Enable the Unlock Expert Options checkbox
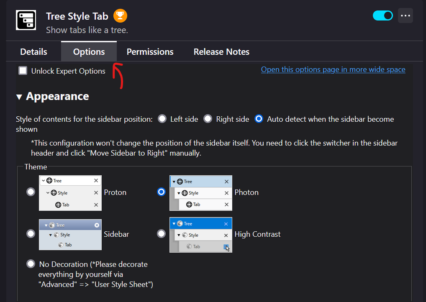The width and height of the screenshot is (426, 302). tap(23, 71)
